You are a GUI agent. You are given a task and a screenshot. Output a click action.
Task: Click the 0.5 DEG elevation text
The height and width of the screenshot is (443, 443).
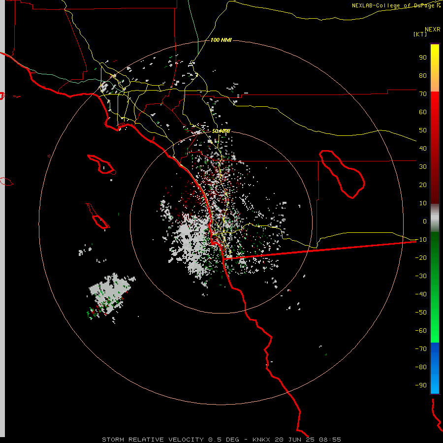tap(223, 440)
